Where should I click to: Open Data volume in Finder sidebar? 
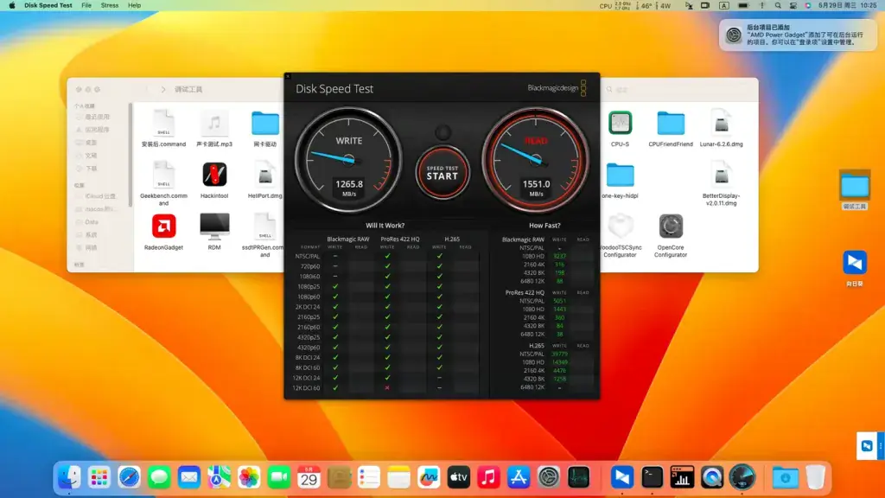coord(90,222)
